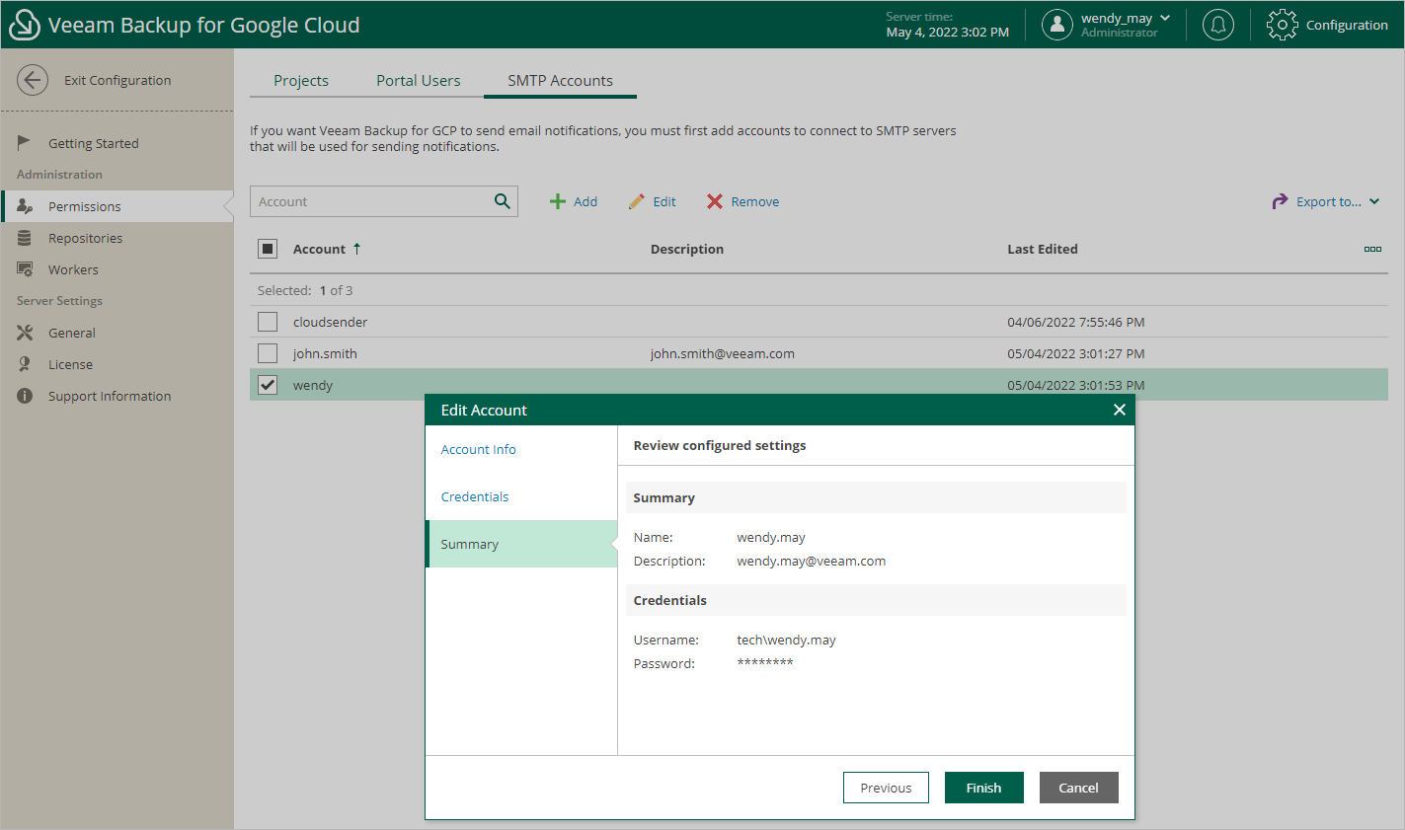Image resolution: width=1405 pixels, height=830 pixels.
Task: Click the Repositories database icon
Action: pos(25,238)
